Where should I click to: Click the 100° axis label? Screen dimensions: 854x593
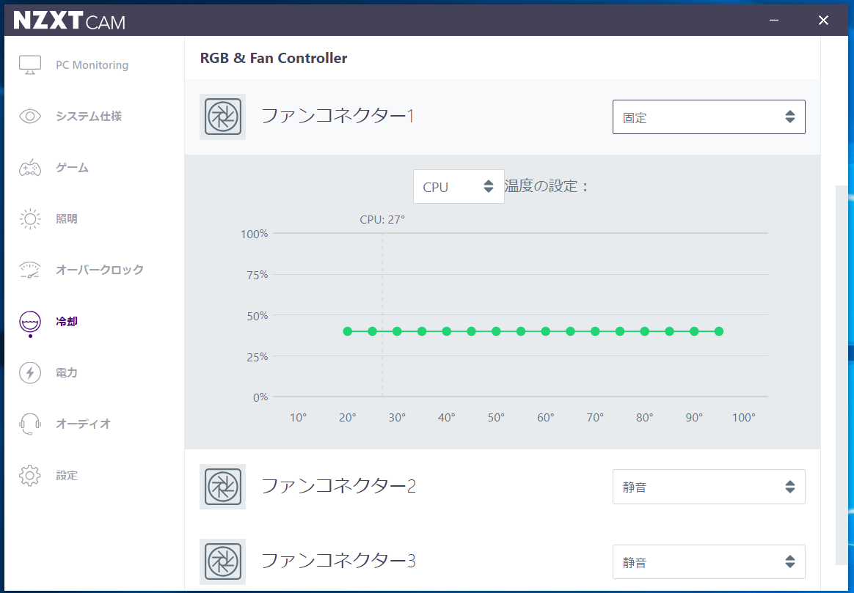tap(743, 418)
